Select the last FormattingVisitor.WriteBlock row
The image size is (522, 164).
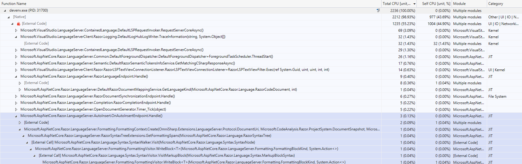click(x=261, y=162)
